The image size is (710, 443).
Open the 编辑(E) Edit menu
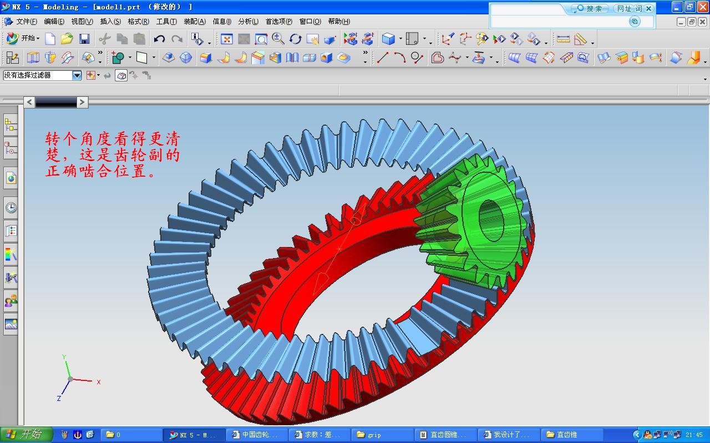(x=54, y=22)
